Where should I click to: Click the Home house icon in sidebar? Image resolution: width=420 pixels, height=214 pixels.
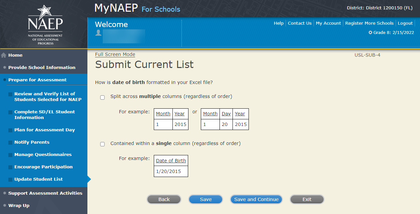click(x=4, y=55)
